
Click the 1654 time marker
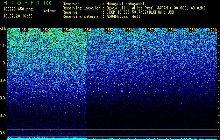(x=87, y=30)
